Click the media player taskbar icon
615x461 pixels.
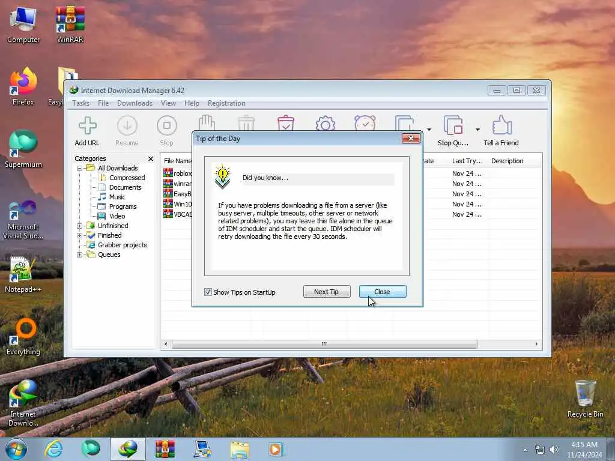point(276,449)
